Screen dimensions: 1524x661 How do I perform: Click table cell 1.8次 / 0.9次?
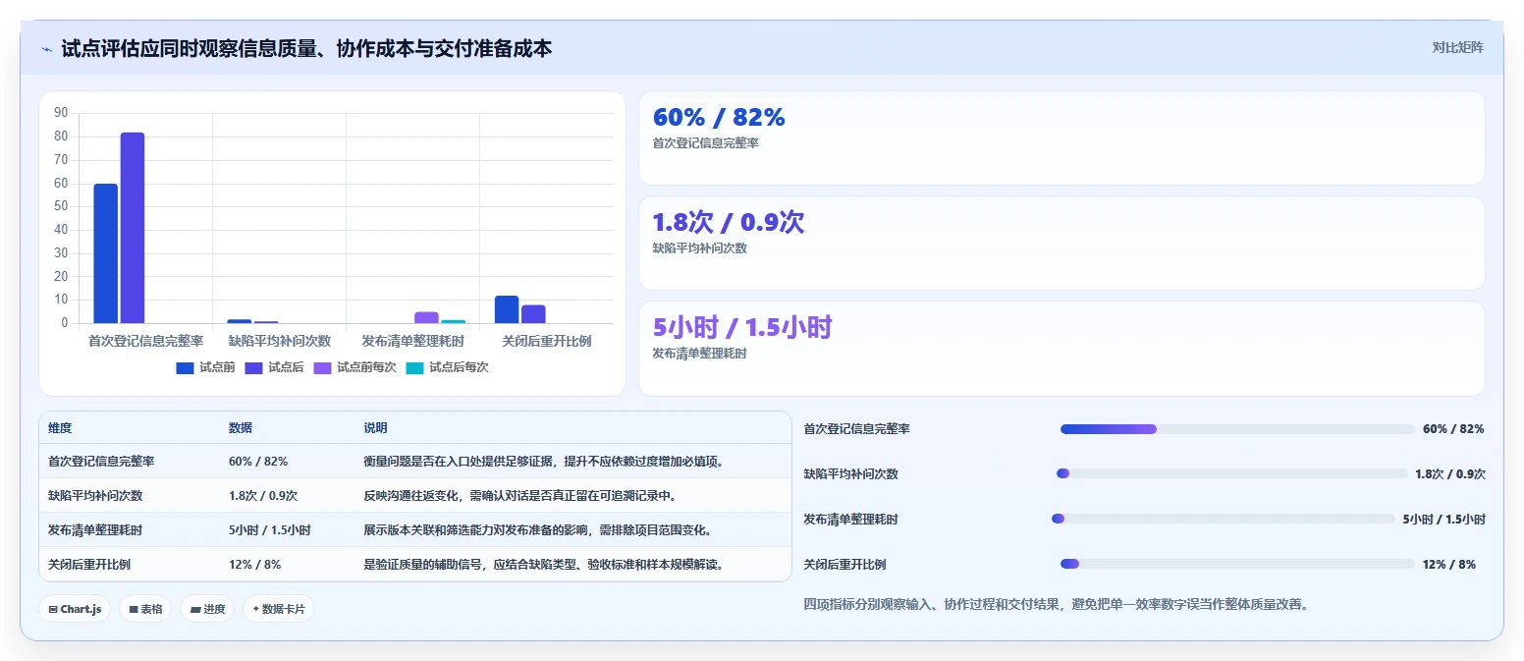(x=263, y=496)
